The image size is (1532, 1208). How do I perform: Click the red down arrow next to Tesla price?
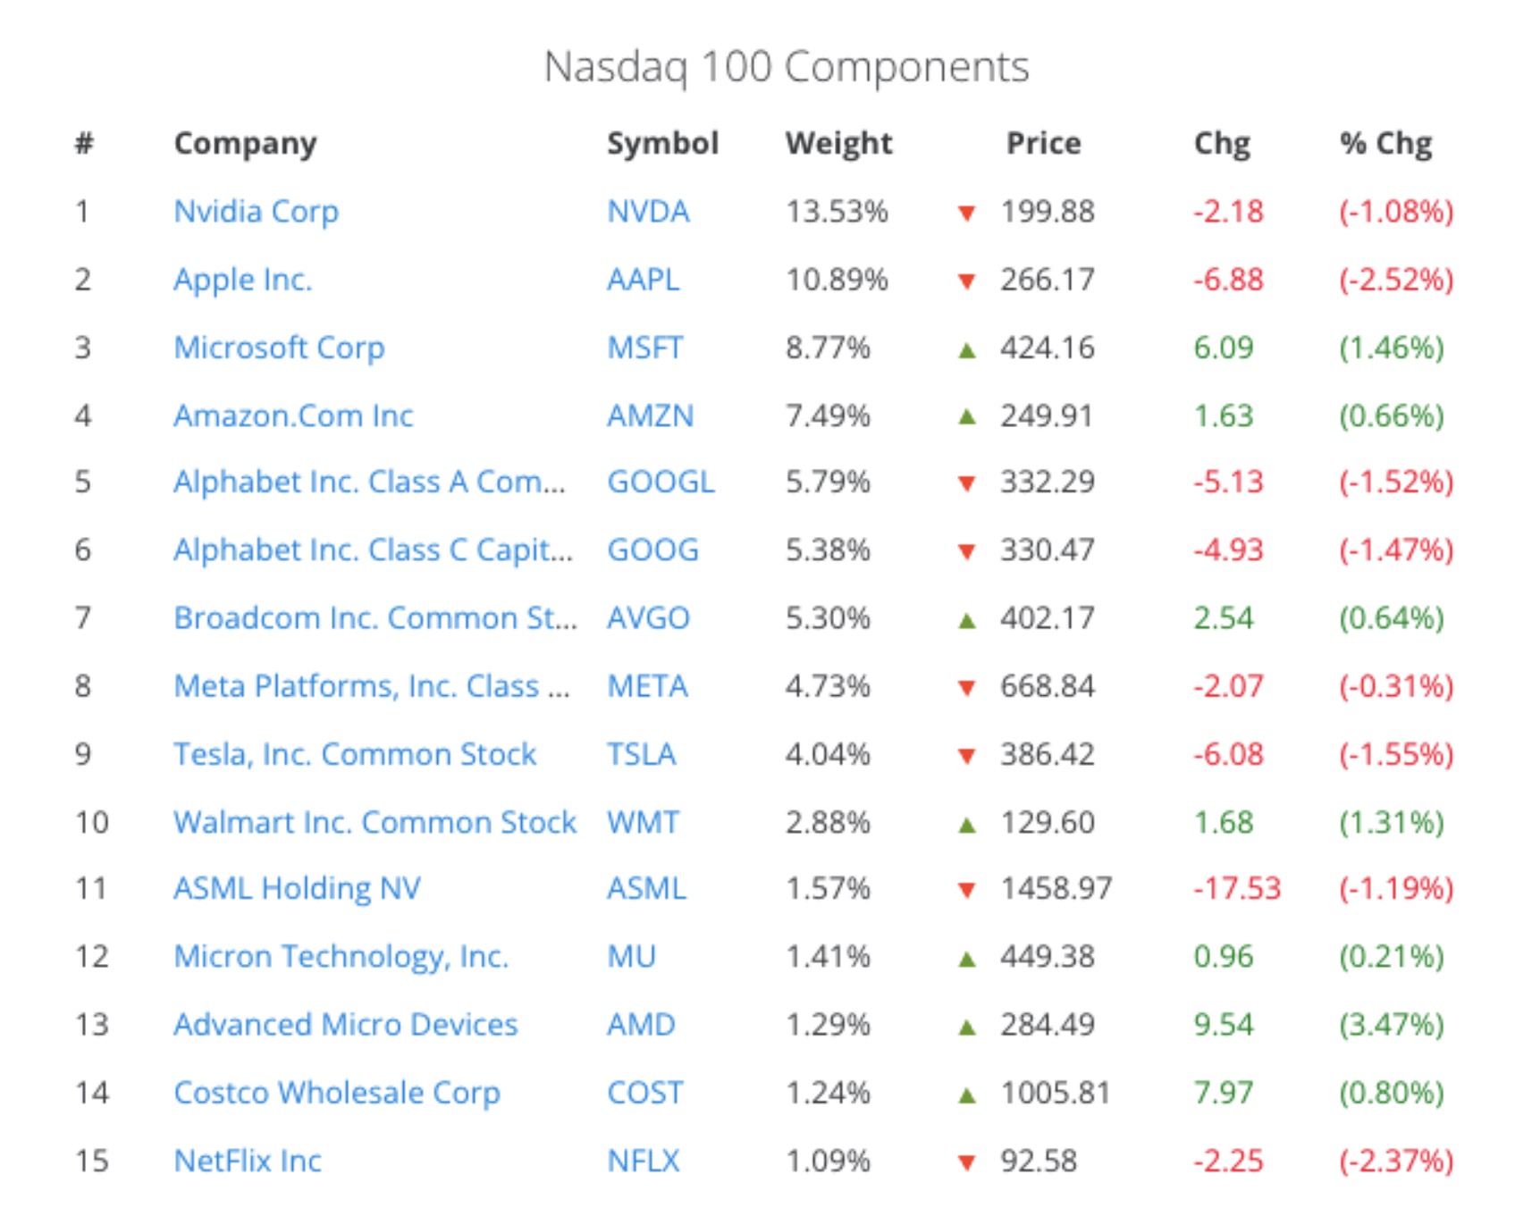coord(966,756)
